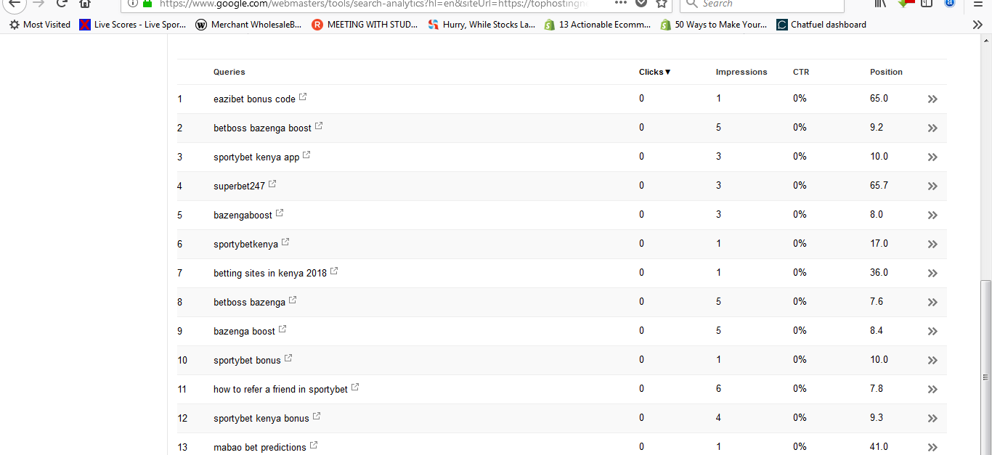Expand details for betboss bazenga boost row

click(x=932, y=128)
